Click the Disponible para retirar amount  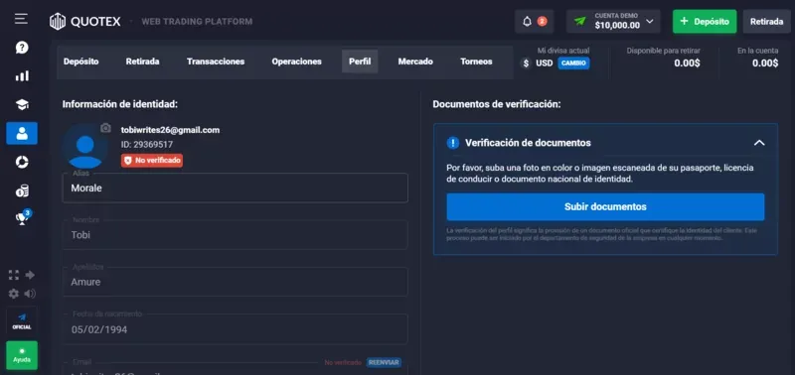point(687,63)
